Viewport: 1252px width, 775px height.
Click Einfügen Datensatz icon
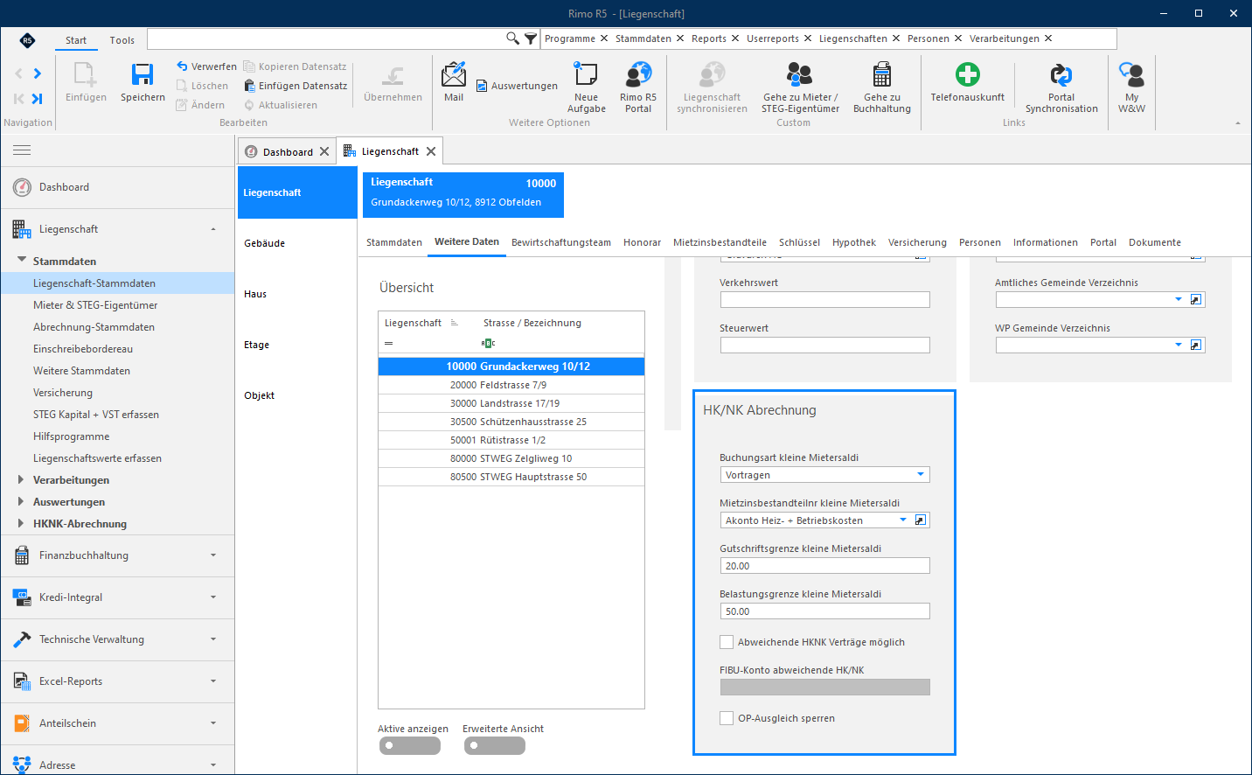(249, 86)
